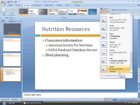Choose the Trek Franklin Gothic Medium font theme
This screenshot has height=105, width=140.
tap(115, 61)
